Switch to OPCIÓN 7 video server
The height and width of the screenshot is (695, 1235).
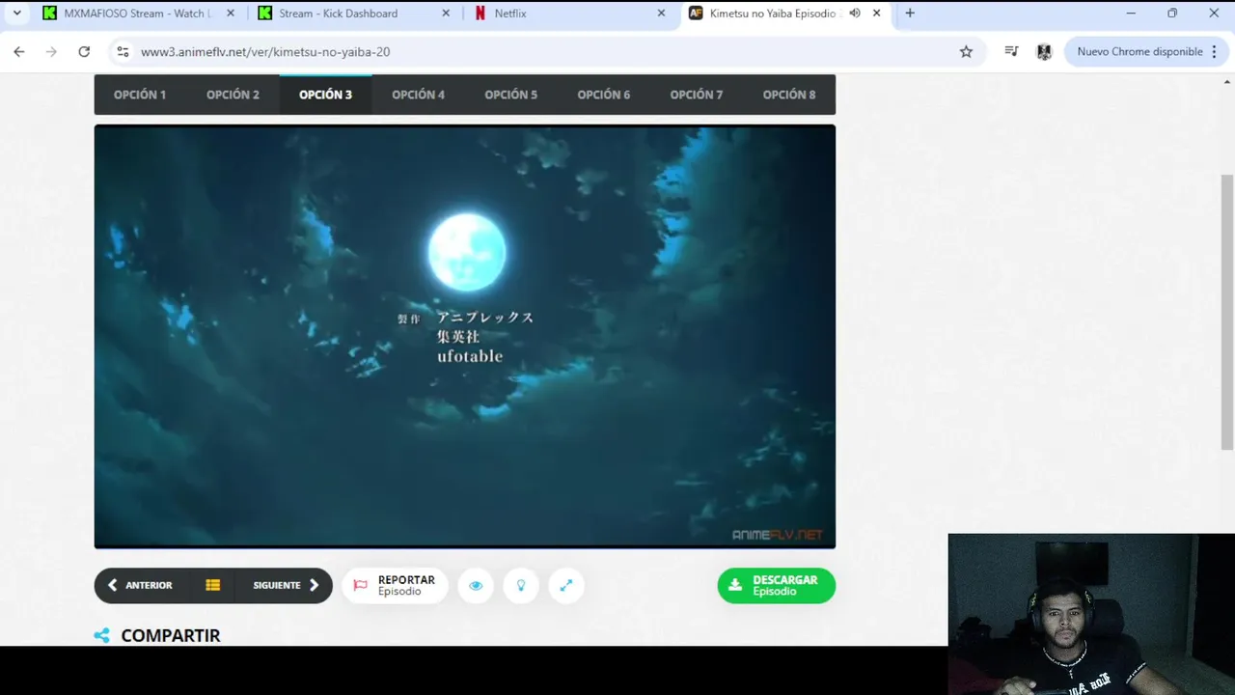(x=696, y=95)
